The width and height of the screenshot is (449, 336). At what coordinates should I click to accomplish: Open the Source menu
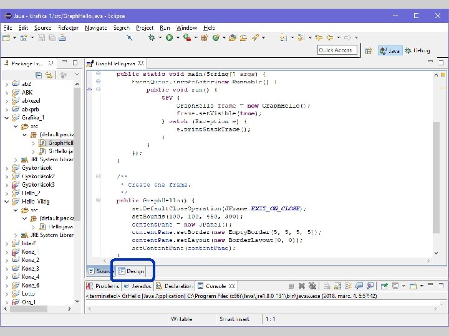tap(42, 28)
